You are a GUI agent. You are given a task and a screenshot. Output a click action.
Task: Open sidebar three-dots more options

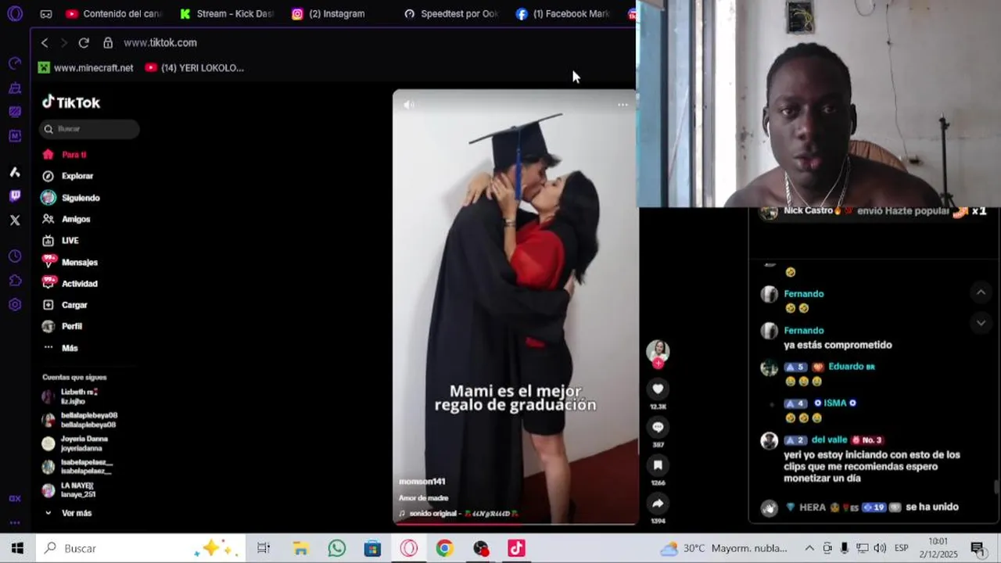(15, 522)
